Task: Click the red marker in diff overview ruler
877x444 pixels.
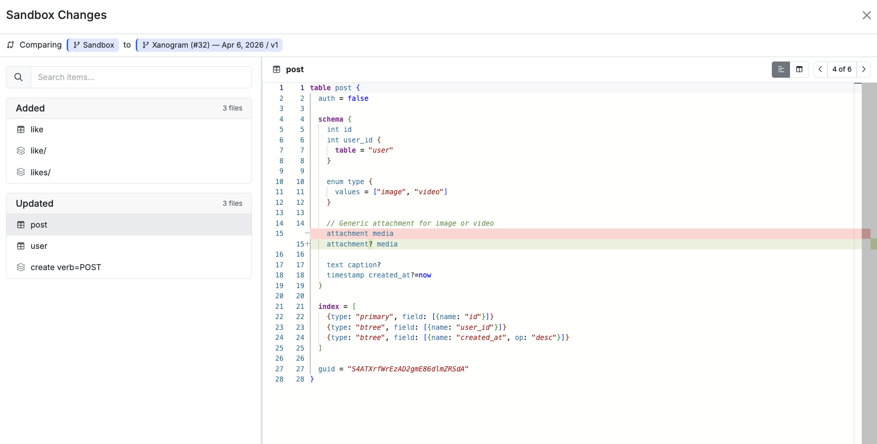Action: pos(866,234)
